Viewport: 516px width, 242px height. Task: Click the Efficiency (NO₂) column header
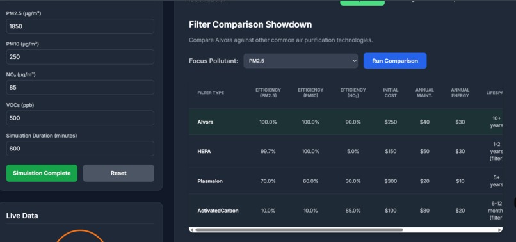353,93
